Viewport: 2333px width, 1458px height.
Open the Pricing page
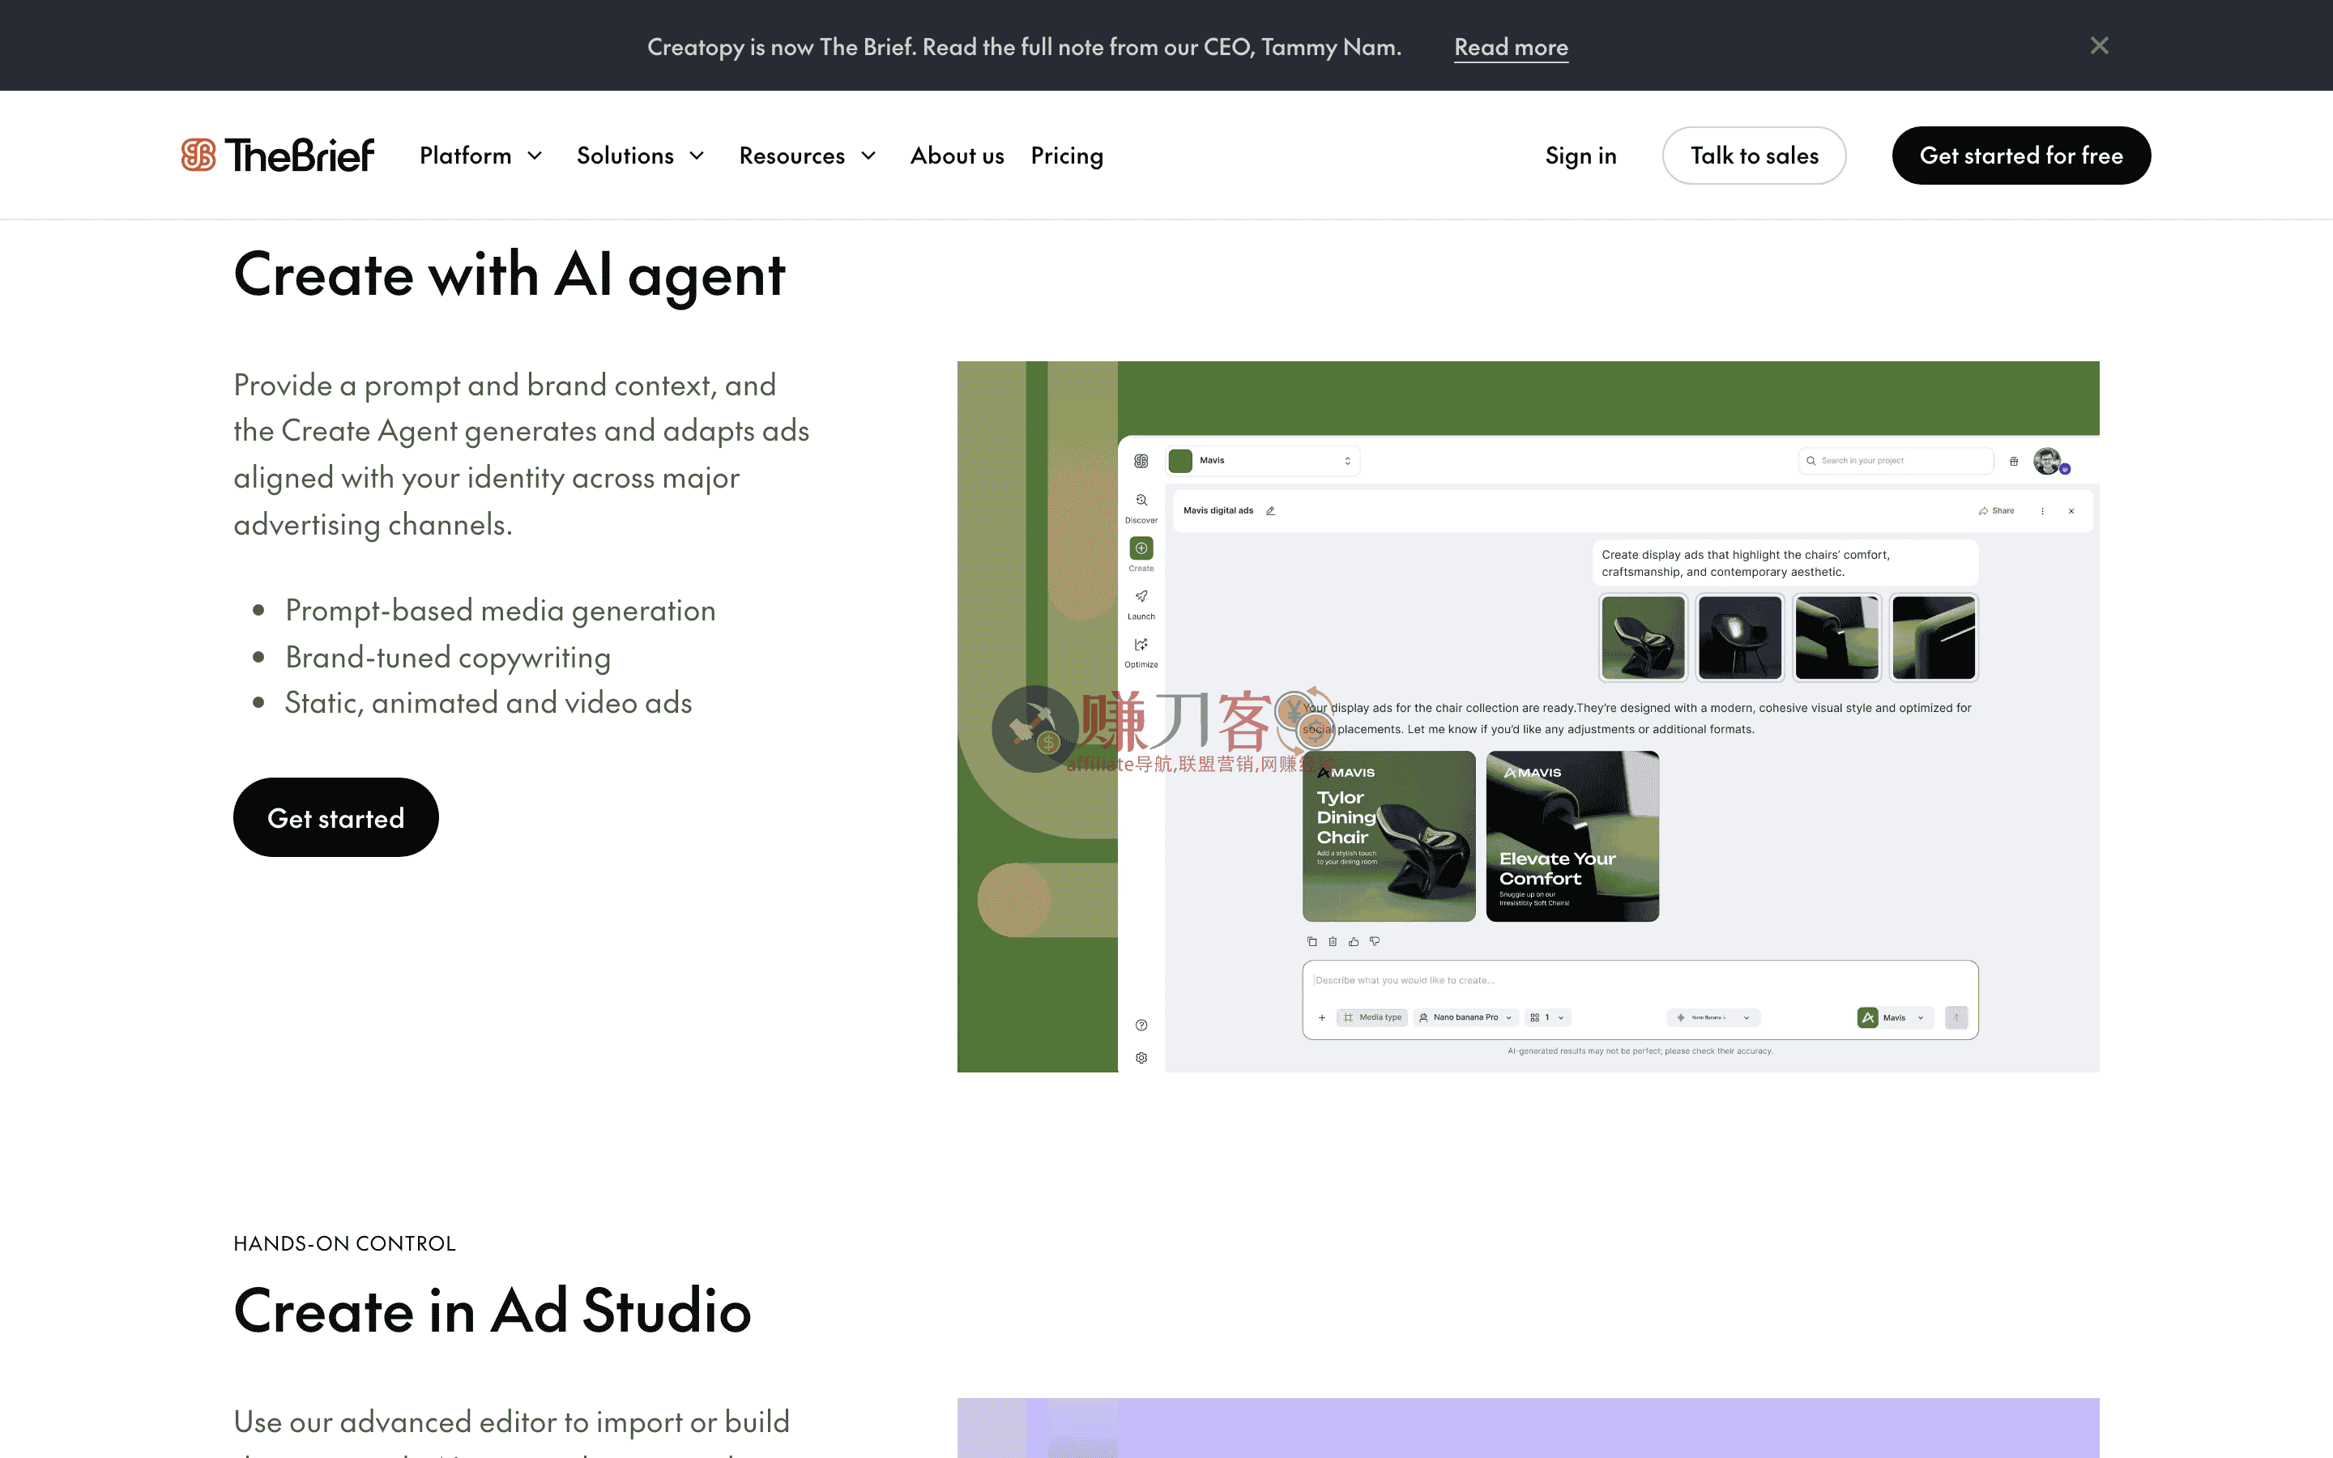1066,156
